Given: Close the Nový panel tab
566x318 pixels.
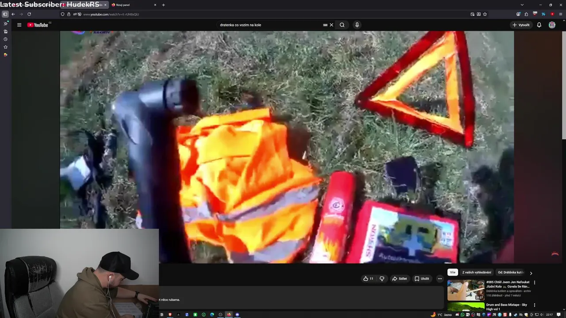Looking at the screenshot, I should click(155, 5).
